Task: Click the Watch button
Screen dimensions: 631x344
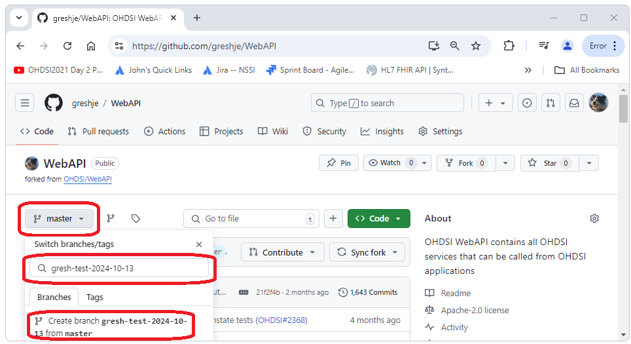Action: (397, 162)
